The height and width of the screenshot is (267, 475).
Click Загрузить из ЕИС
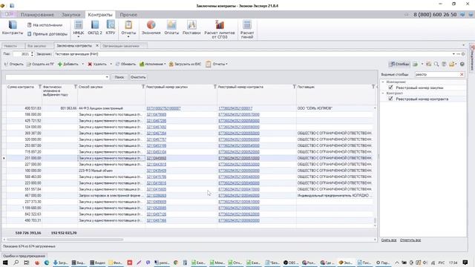185,65
